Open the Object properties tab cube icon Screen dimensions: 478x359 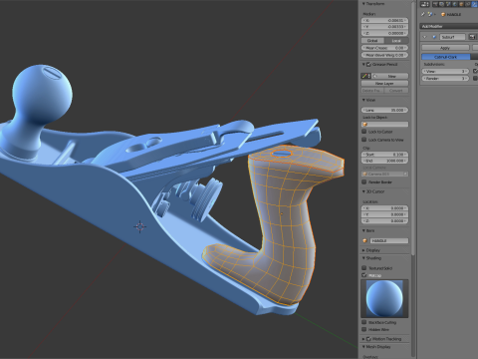point(462,4)
